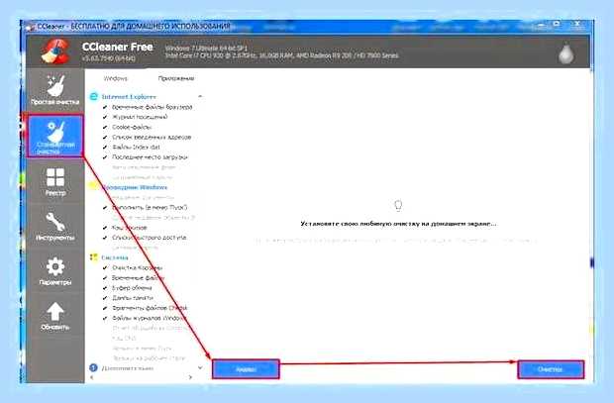Image resolution: width=614 pixels, height=403 pixels.
Task: Uncheck Очистка Корзины
Action: pyautogui.click(x=105, y=268)
